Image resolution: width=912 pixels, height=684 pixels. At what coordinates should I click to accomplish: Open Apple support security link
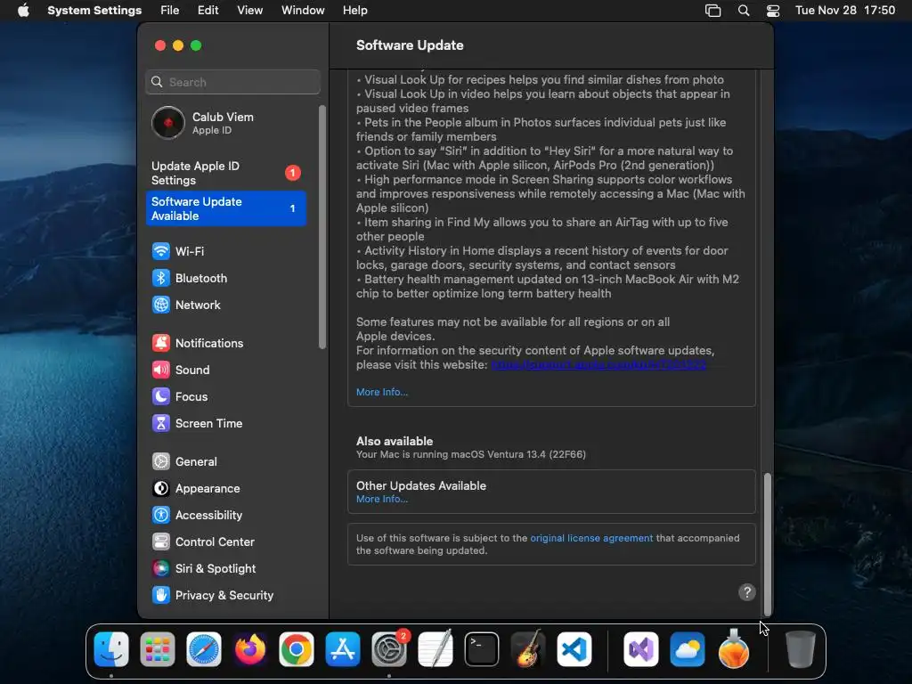pos(598,364)
